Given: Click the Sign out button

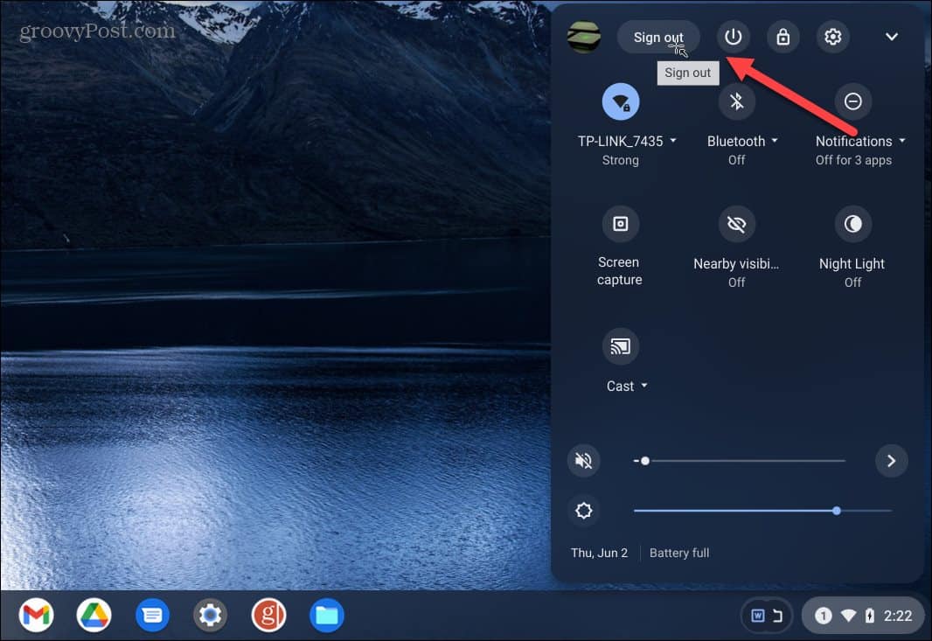Looking at the screenshot, I should tap(658, 37).
